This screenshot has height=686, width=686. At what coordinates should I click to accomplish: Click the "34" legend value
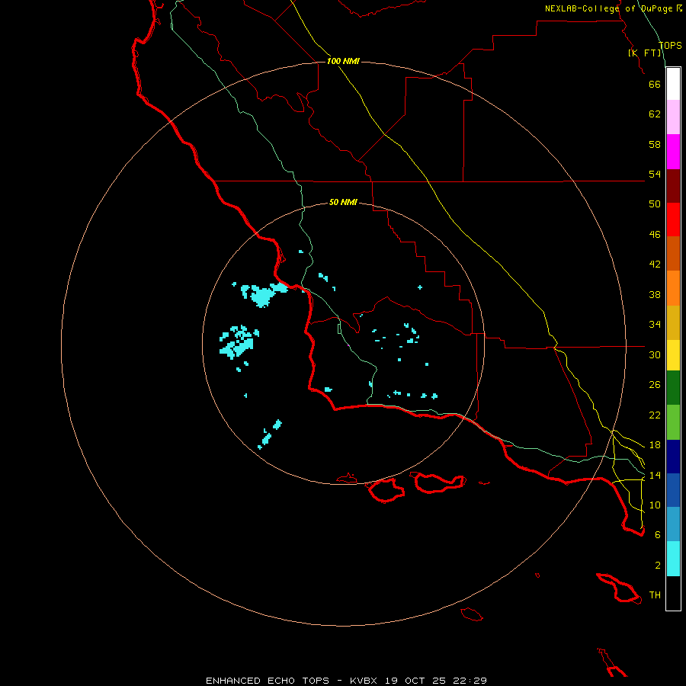click(655, 325)
